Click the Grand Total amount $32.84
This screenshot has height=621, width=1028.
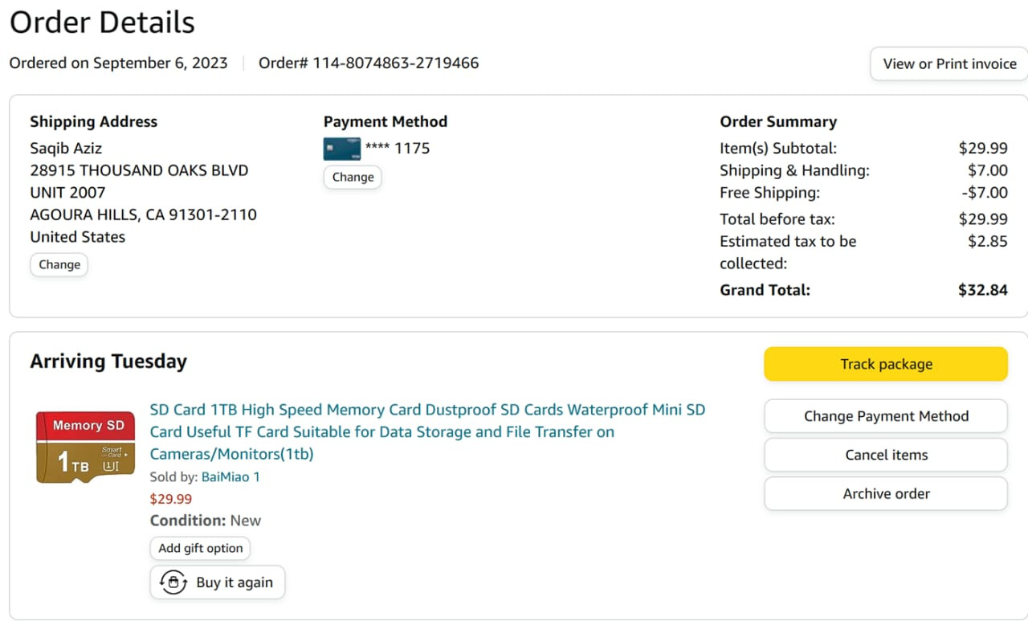982,290
